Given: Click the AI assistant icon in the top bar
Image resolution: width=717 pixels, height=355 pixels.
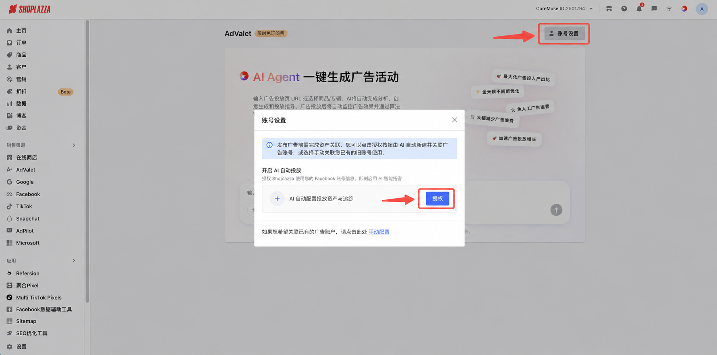Looking at the screenshot, I should click(684, 8).
